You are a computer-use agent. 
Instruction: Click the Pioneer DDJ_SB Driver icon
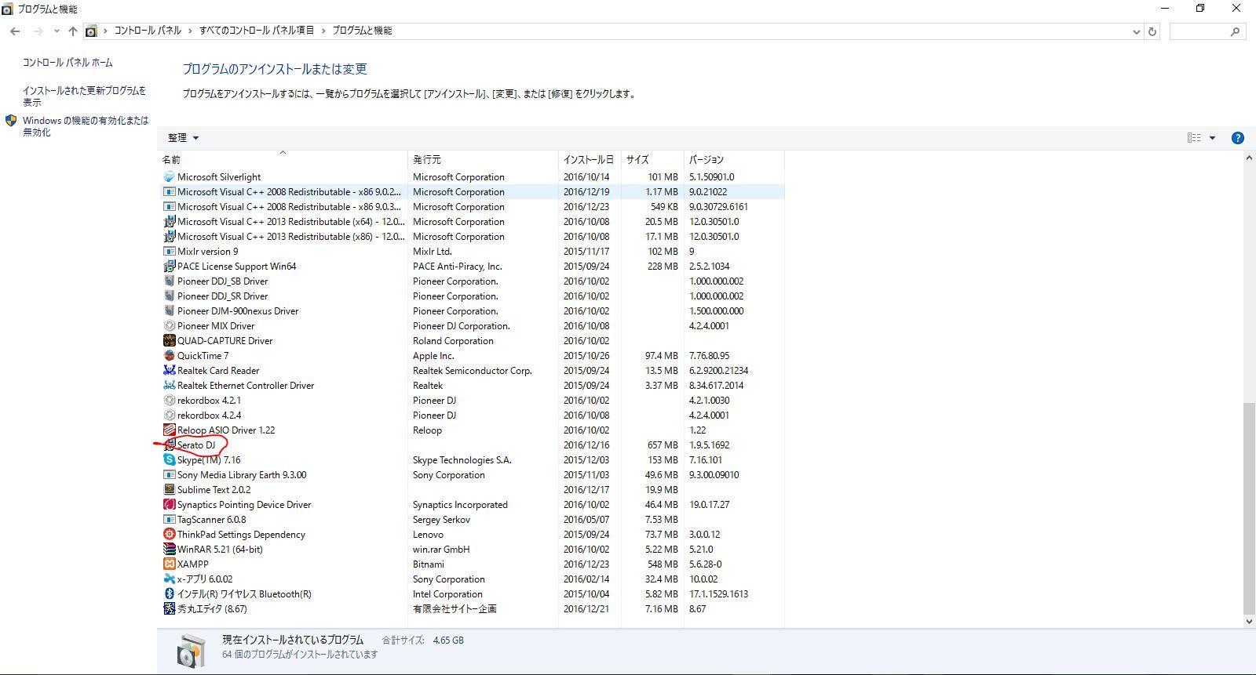tap(169, 281)
